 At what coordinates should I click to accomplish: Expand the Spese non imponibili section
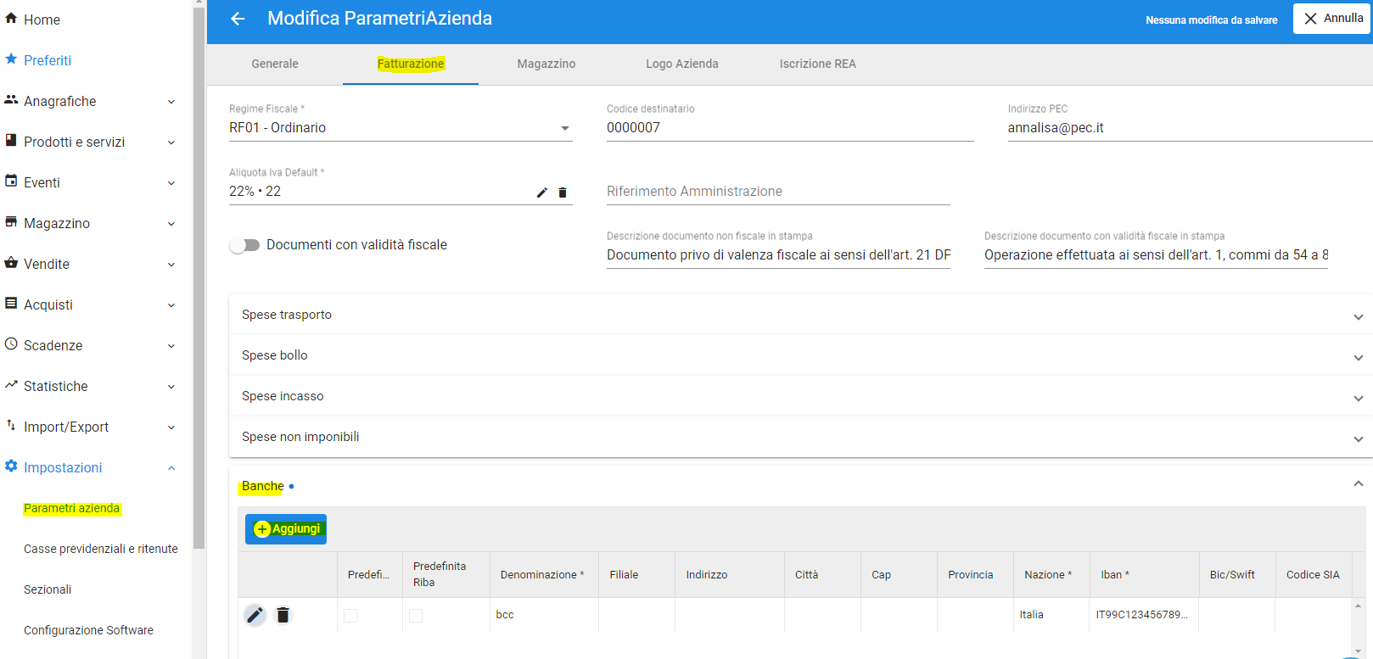(801, 437)
